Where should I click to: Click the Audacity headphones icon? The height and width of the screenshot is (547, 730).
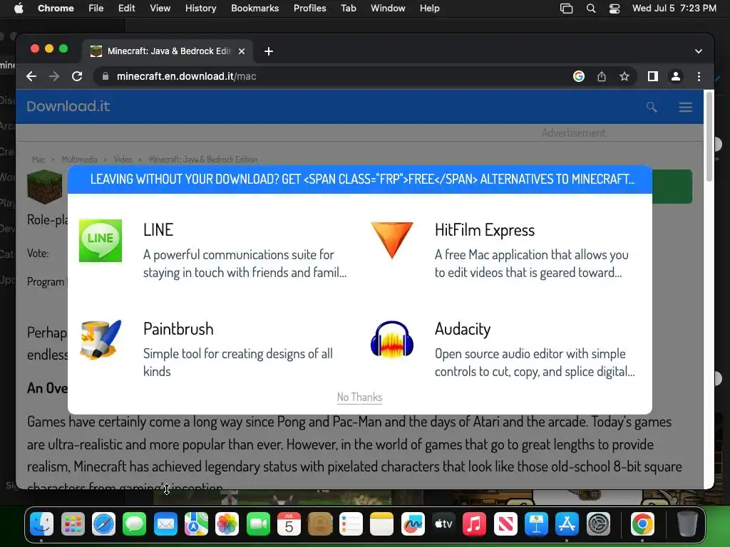[x=392, y=340]
